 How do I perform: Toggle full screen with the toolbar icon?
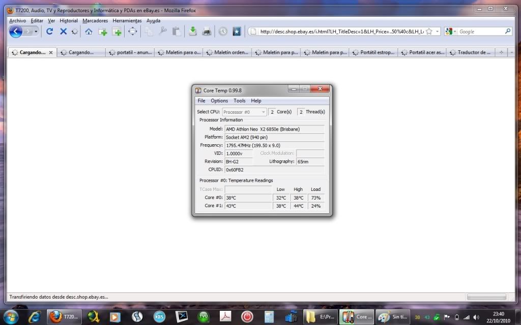click(x=133, y=31)
